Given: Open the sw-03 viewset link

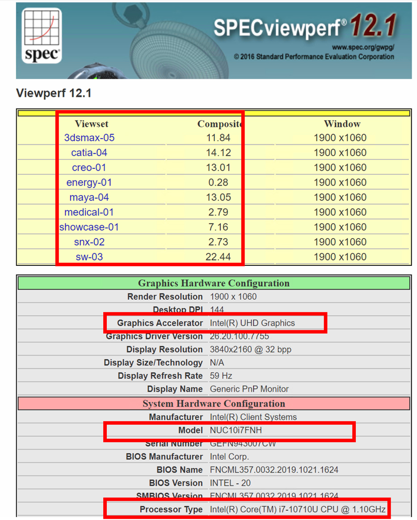Looking at the screenshot, I should coord(89,257).
